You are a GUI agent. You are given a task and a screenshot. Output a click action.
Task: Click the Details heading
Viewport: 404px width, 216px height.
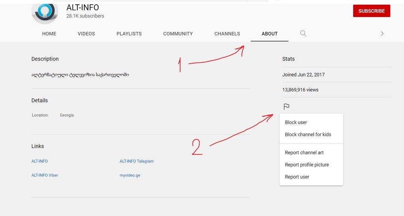click(39, 101)
